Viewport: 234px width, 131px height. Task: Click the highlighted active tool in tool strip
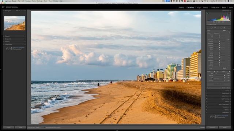click(x=215, y=28)
